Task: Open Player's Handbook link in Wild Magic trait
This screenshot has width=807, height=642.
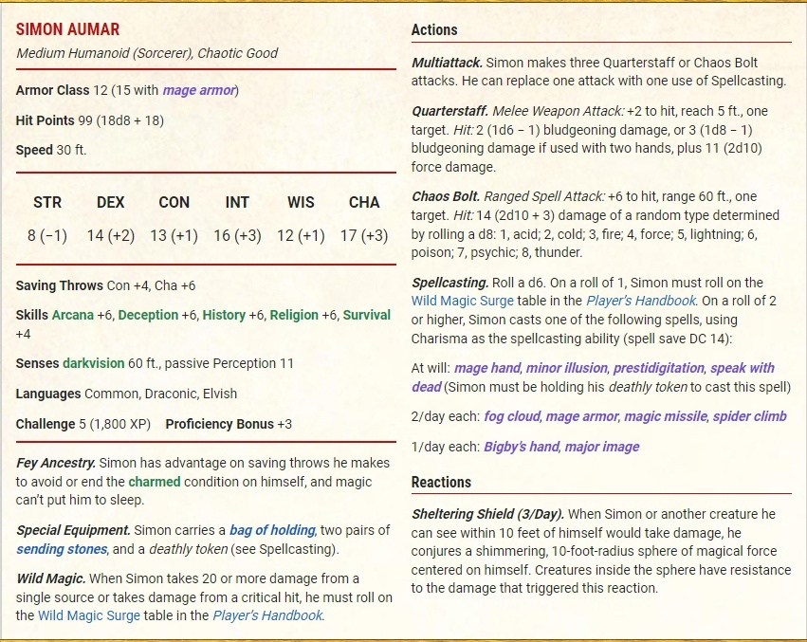Action: (x=267, y=615)
